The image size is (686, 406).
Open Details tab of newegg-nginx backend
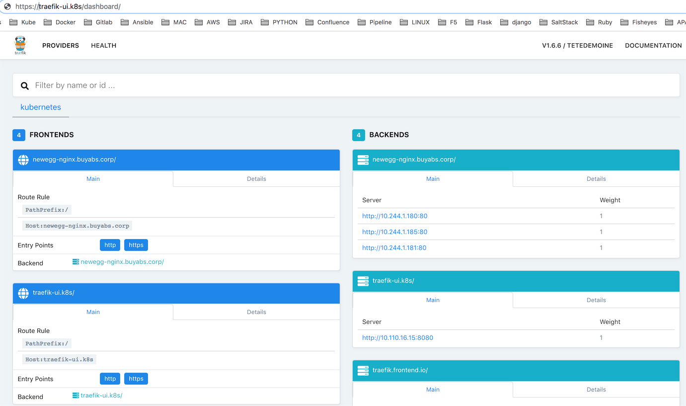[x=596, y=179]
